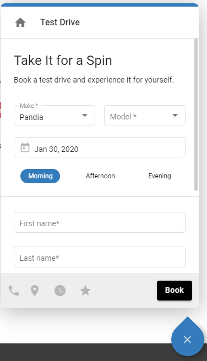
Task: Close the widget with the X bubble
Action: pos(187,340)
